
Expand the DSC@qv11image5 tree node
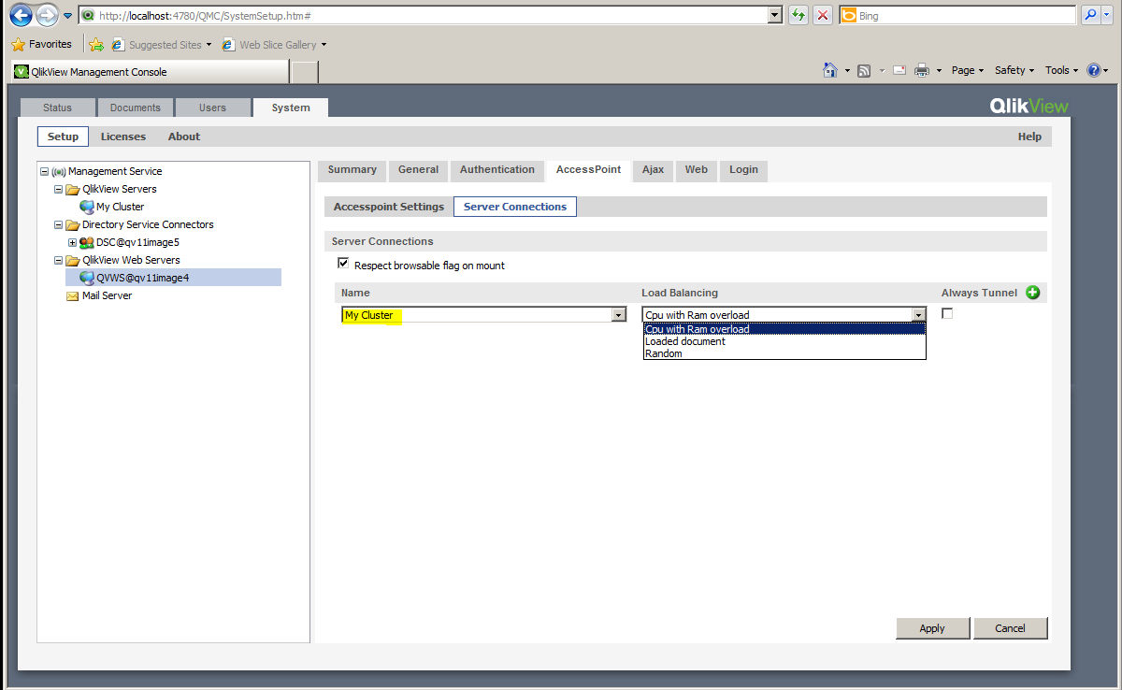[x=72, y=241]
